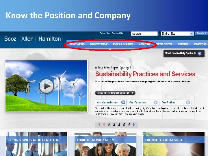
Task: Select spotlight page 3
Action: point(114,125)
